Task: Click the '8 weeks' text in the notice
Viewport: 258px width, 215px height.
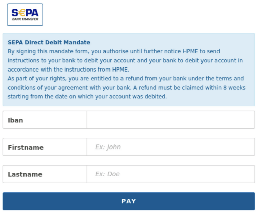Action: tap(234, 88)
